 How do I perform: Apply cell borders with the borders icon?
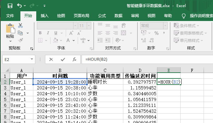(40, 40)
